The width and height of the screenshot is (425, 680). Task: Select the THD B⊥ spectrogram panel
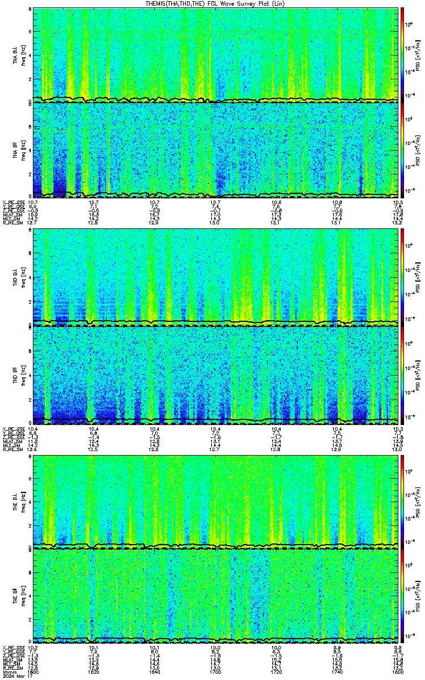[215, 277]
